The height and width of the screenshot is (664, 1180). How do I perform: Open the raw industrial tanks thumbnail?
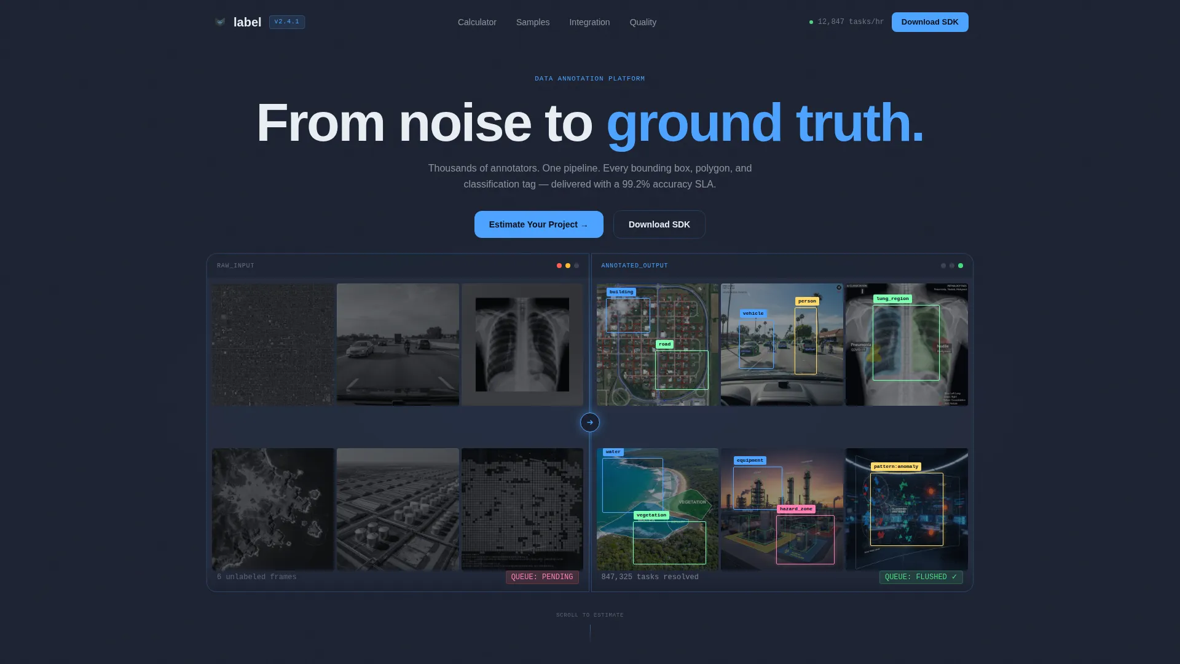(398, 509)
